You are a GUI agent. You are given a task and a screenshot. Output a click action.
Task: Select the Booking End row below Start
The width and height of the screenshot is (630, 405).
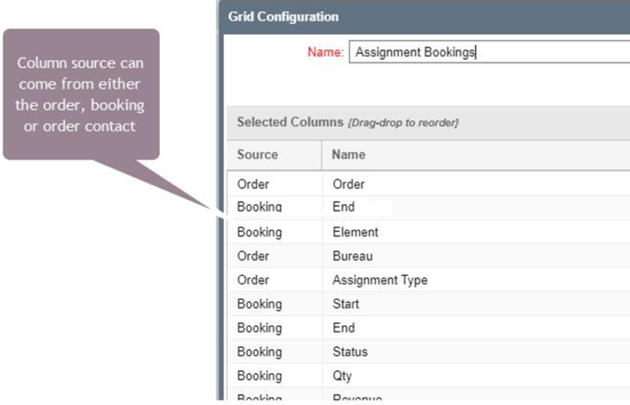coord(429,327)
